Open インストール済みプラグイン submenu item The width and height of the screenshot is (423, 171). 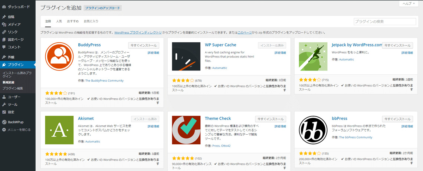click(x=17, y=75)
